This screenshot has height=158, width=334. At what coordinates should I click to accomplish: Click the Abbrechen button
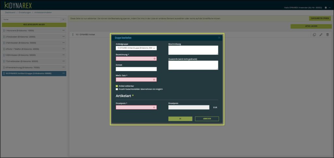pyautogui.click(x=207, y=119)
